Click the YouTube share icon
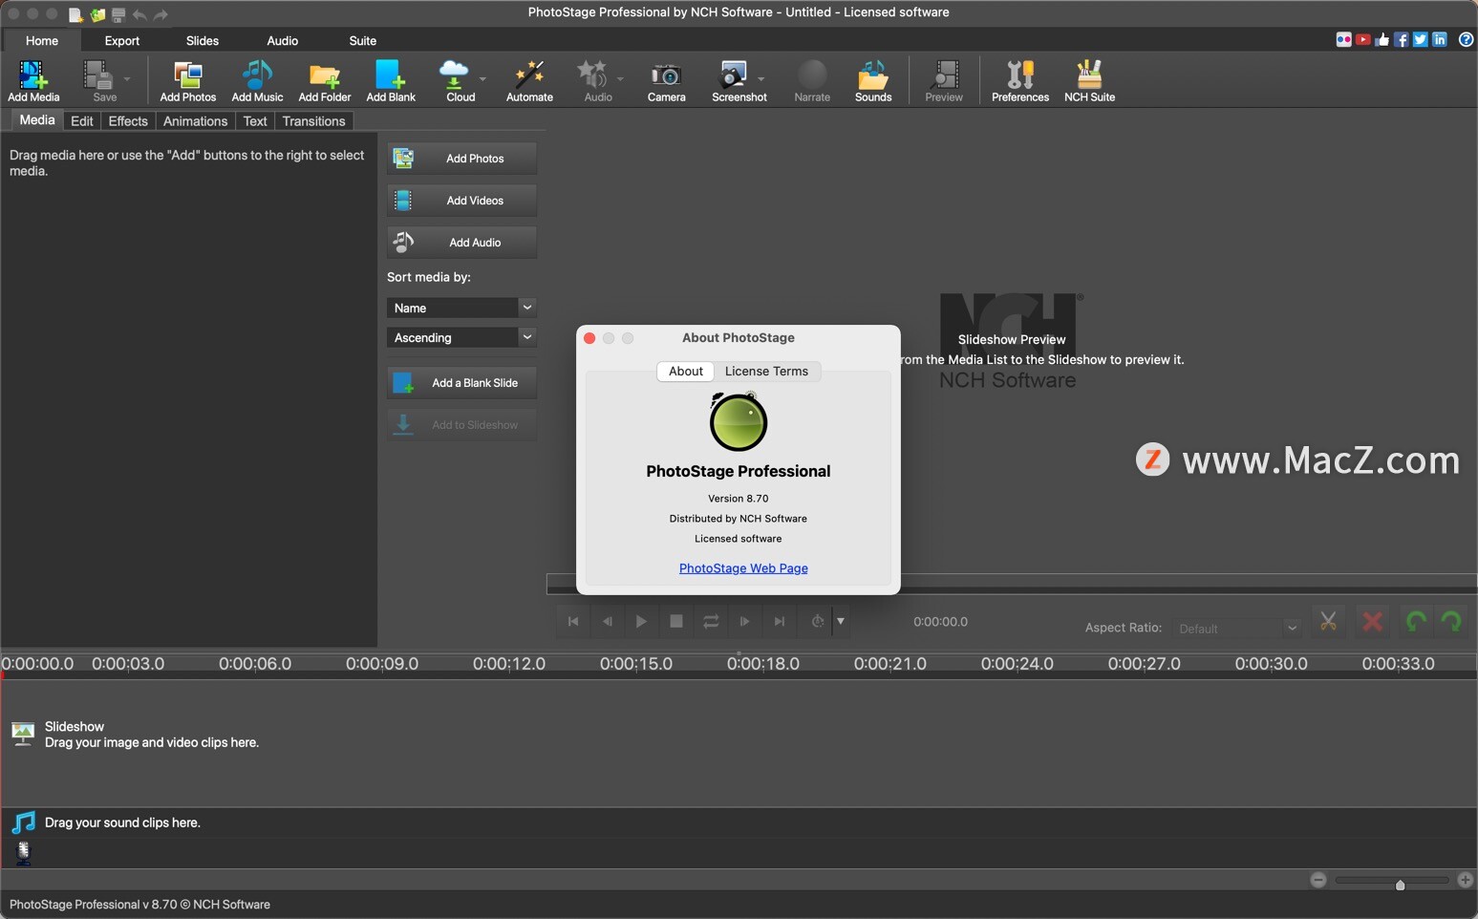 point(1363,40)
